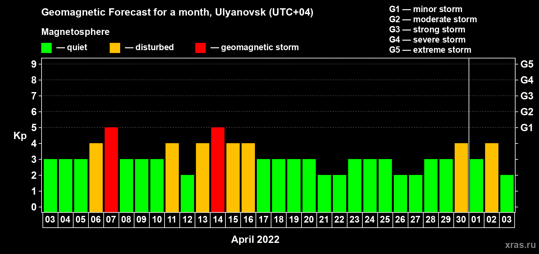The width and height of the screenshot is (539, 254).
Task: Click the 'G3 — strong storm' legend text
Action: 427,30
